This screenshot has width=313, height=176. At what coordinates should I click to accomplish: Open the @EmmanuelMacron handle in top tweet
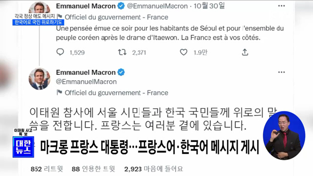coord(157,6)
